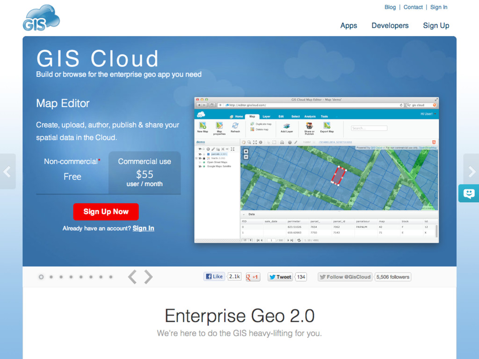Go to previous slide using left edge arrow
This screenshot has width=479, height=359.
[x=7, y=172]
